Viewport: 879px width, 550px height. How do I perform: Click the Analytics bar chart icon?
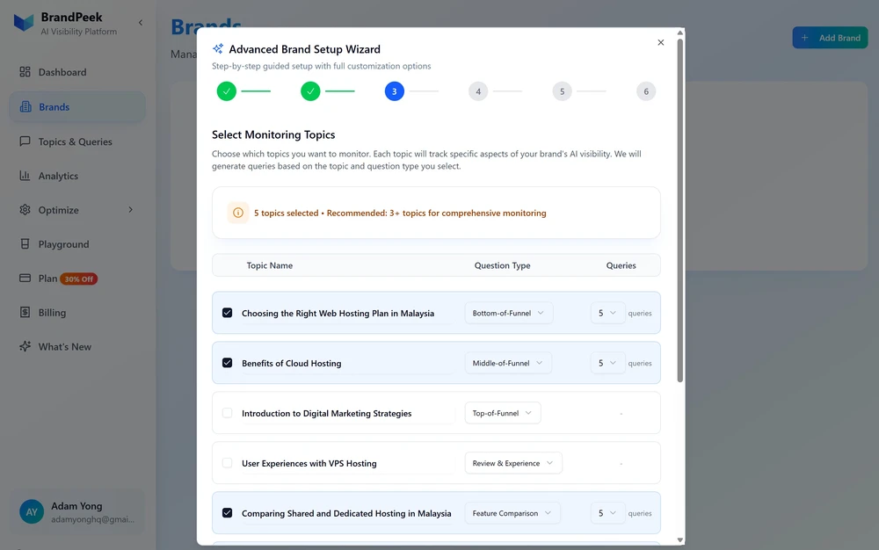click(x=25, y=176)
